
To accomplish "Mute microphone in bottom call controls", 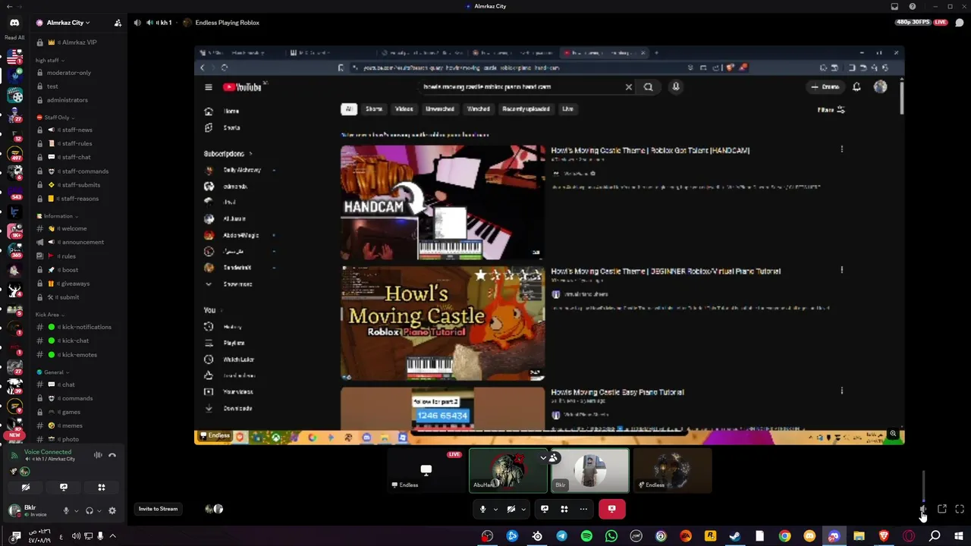I will pyautogui.click(x=482, y=509).
